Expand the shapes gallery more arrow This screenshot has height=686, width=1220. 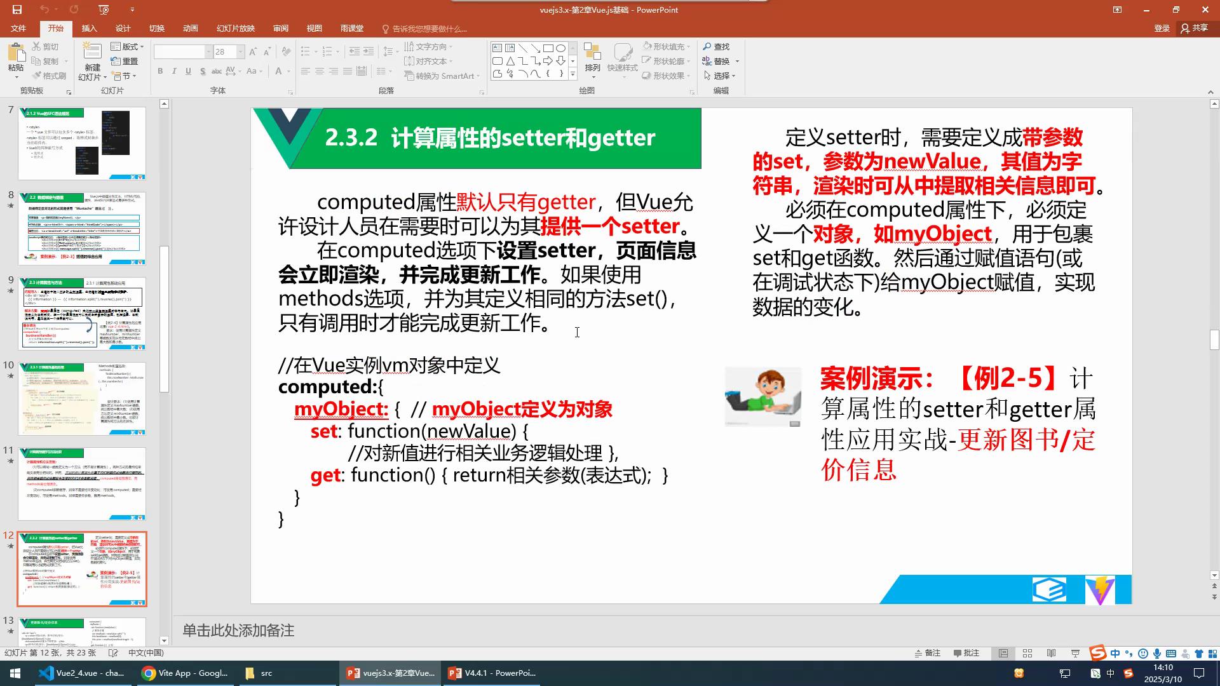point(573,74)
